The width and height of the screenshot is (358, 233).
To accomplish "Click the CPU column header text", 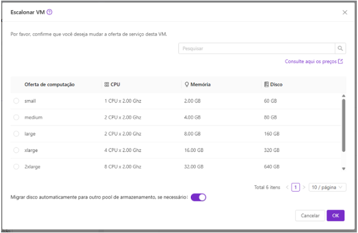I will click(115, 85).
